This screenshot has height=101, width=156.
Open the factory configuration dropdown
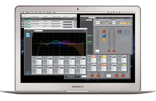pyautogui.click(x=89, y=20)
